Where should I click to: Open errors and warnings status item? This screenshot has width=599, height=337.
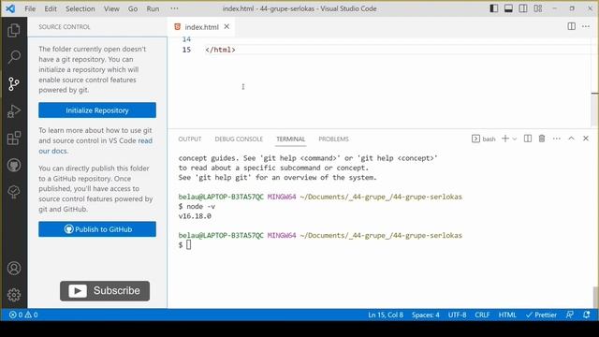point(23,315)
